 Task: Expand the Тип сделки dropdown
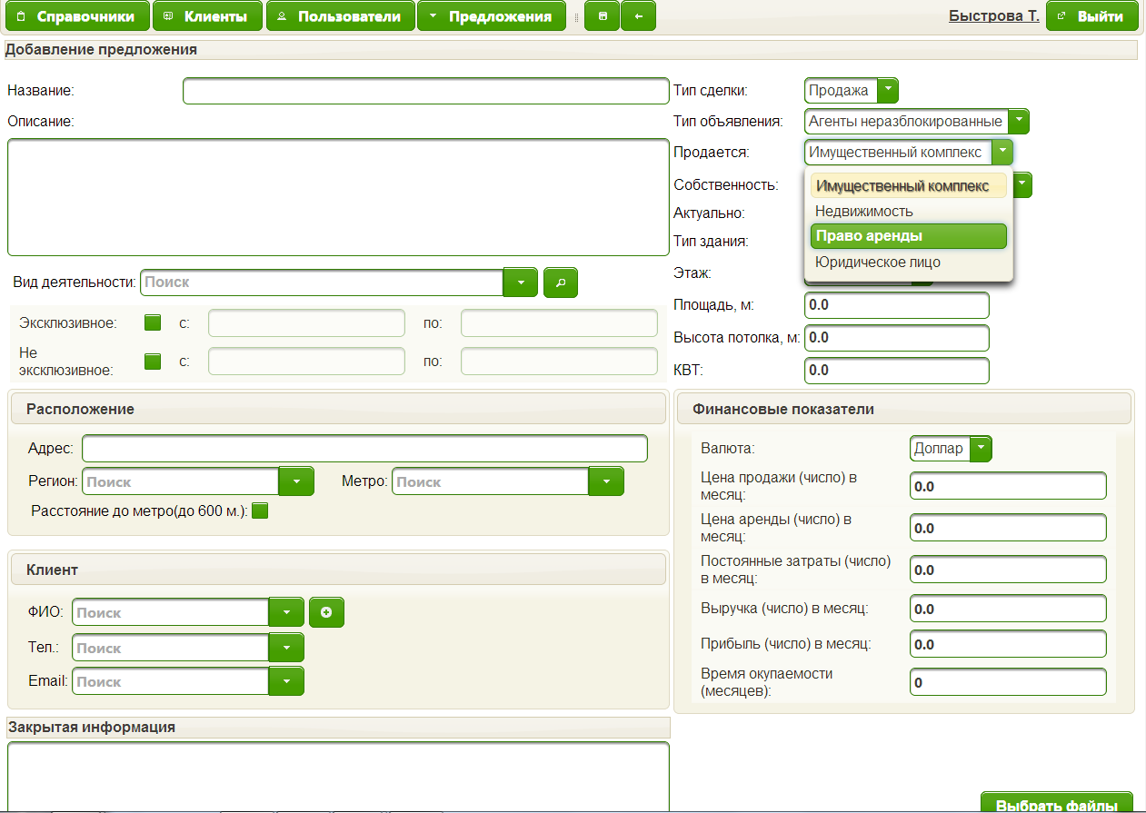point(887,90)
